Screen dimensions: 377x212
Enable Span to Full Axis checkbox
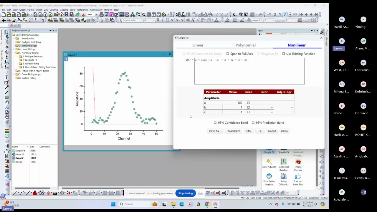227,54
